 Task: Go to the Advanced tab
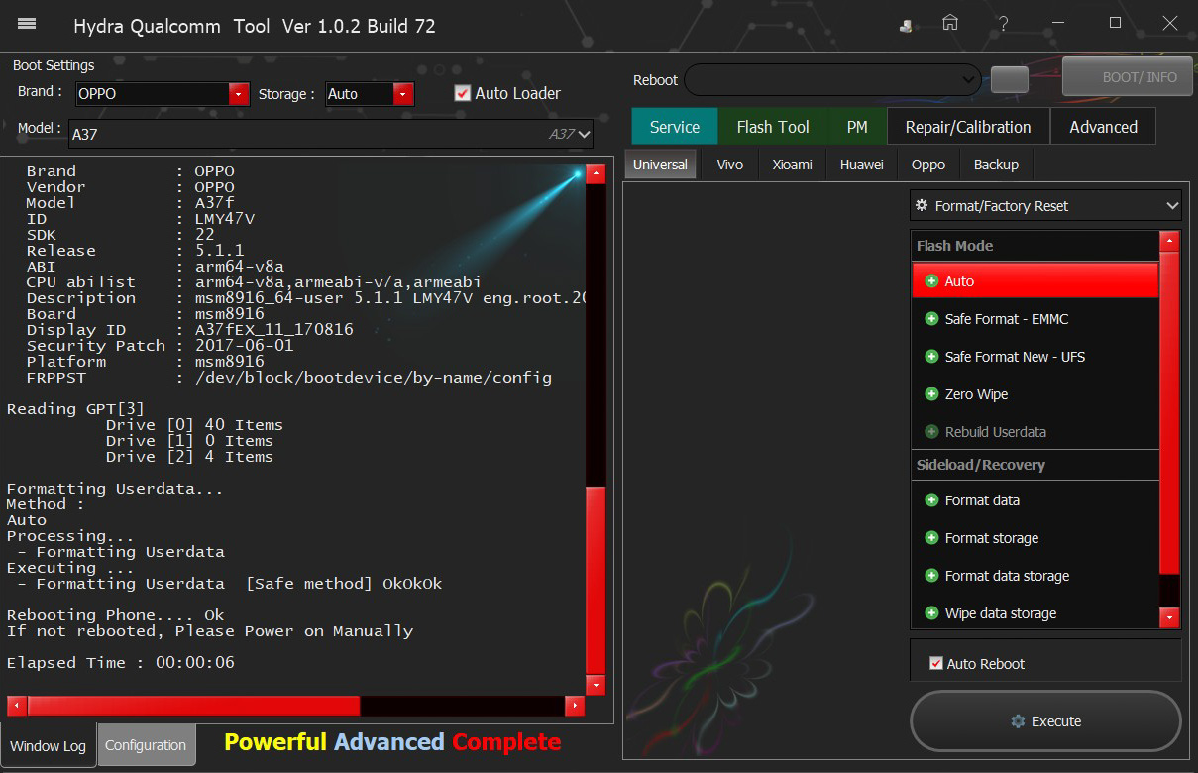[x=1103, y=127]
